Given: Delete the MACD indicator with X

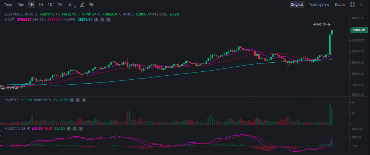Looking at the screenshot, I should 81,128.
